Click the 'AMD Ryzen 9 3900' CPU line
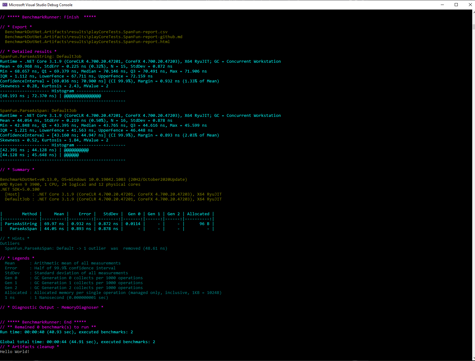This screenshot has width=475, height=361. click(70, 184)
